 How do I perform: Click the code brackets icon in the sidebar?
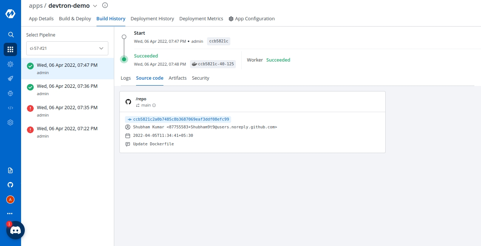10,108
